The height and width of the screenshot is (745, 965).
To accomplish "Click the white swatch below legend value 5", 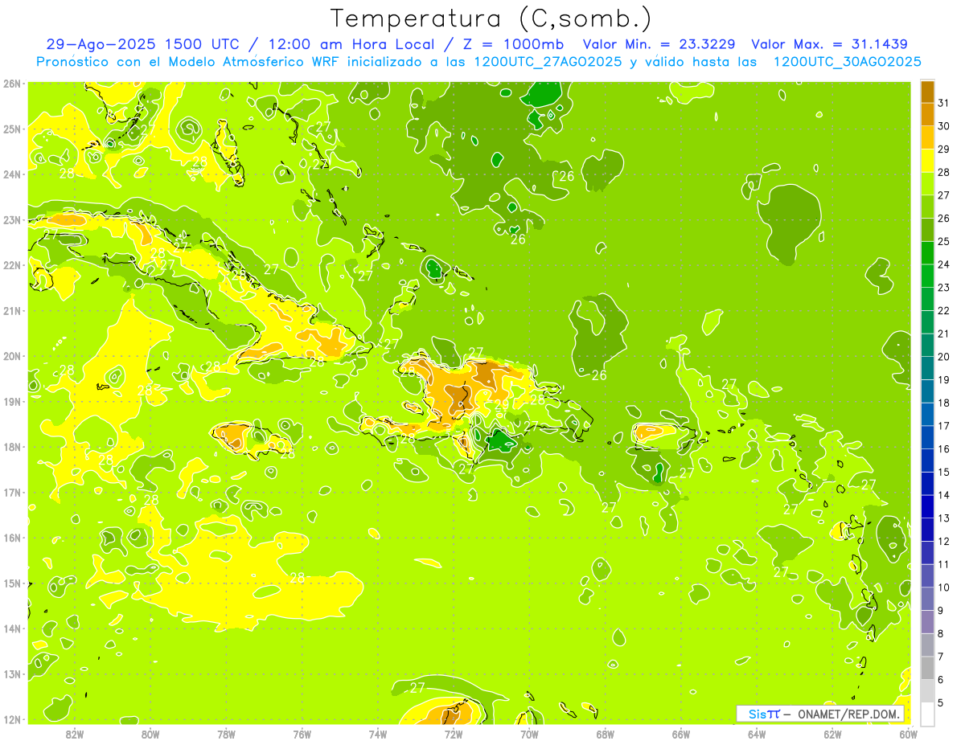I will click(x=927, y=714).
